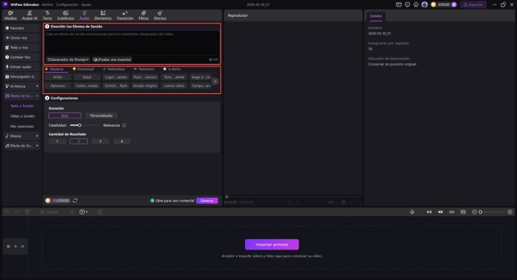Viewport: 517px width, 280px height.
Task: Open the Efectos tool
Action: click(160, 15)
